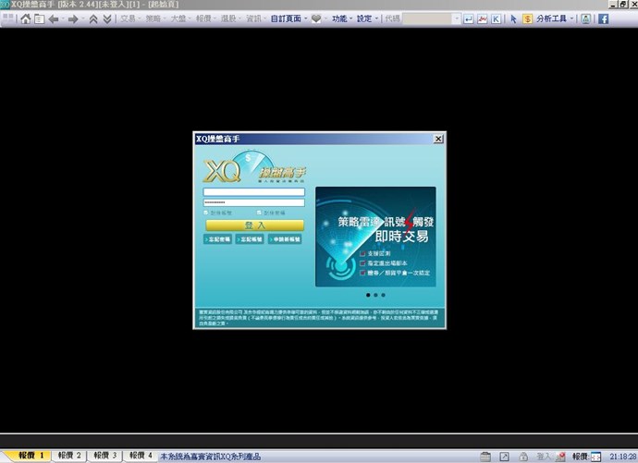638x463 pixels.
Task: Toggle the remember password checkbox
Action: coord(259,213)
